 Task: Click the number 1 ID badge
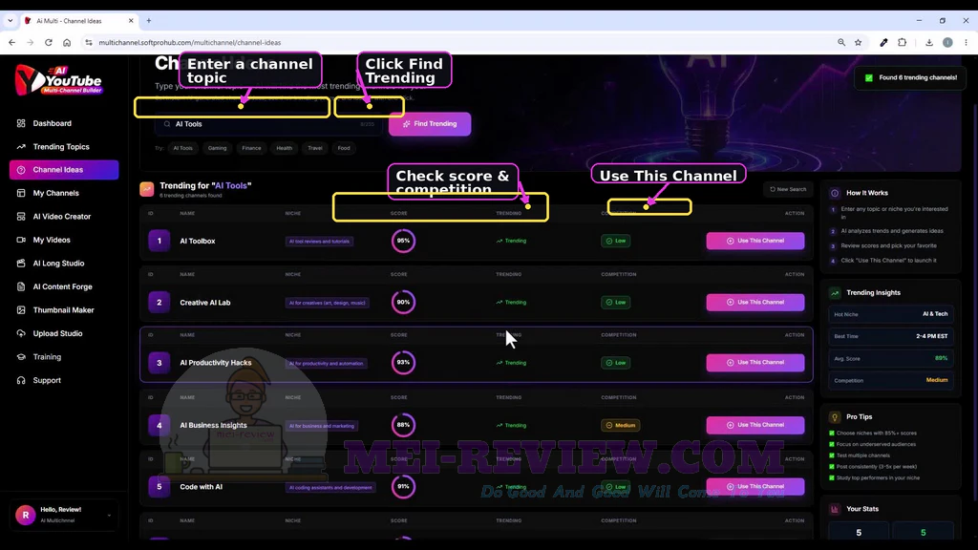159,241
